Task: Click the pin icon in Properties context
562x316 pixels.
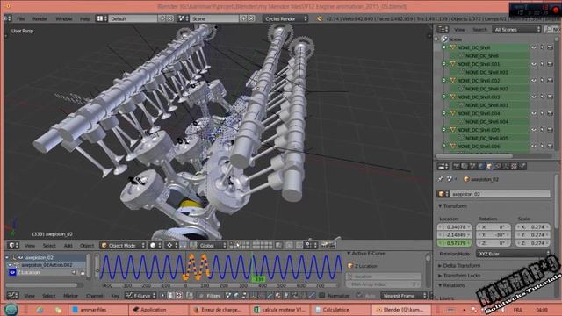Action: tap(441, 179)
